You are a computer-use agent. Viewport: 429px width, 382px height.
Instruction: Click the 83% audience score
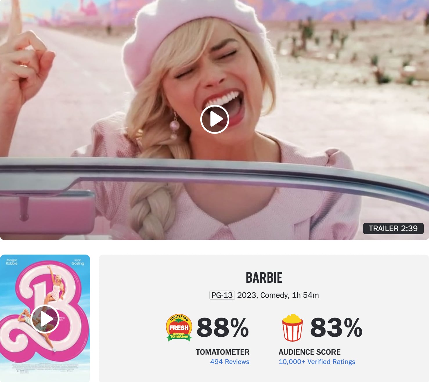pos(336,327)
